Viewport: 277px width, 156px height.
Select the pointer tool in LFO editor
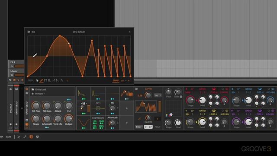(x=37, y=81)
